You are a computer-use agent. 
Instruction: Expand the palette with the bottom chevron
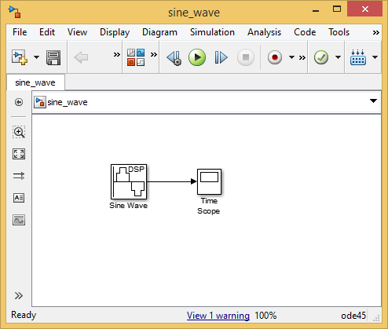pos(19,296)
